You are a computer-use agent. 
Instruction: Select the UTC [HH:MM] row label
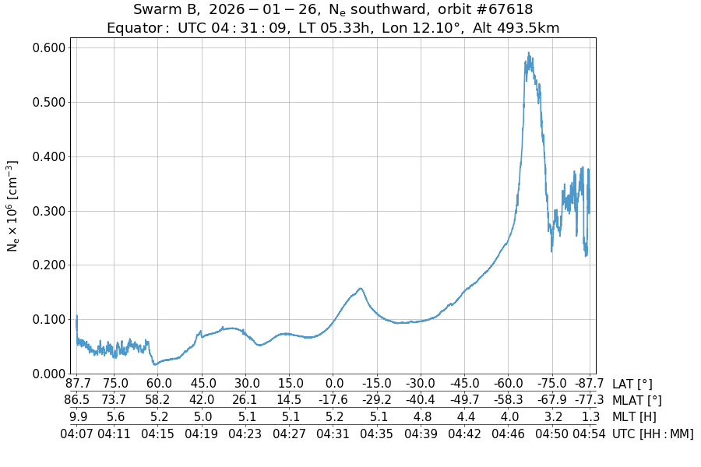(x=653, y=434)
